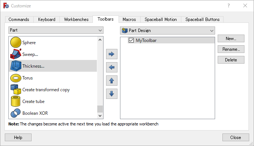Click the Part Design workbench icon
The height and width of the screenshot is (146, 254).
click(125, 31)
